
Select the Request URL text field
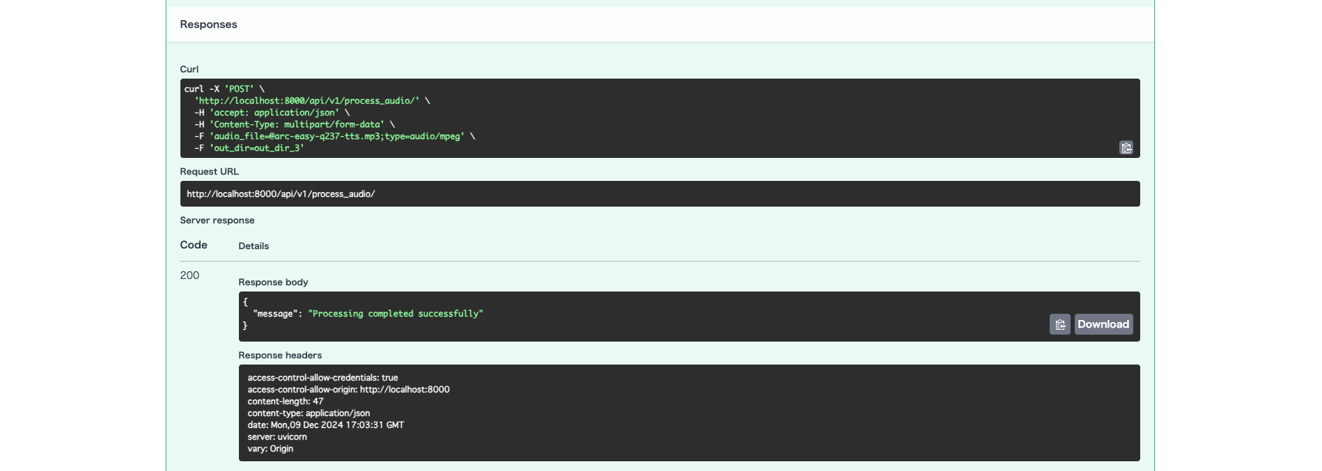(660, 194)
